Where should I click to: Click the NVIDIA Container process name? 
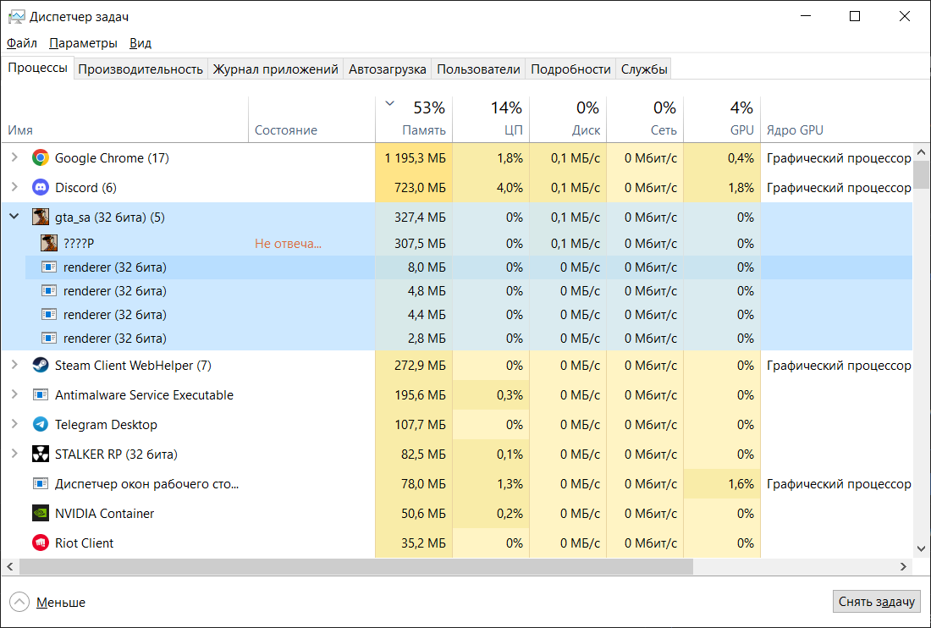(x=104, y=514)
